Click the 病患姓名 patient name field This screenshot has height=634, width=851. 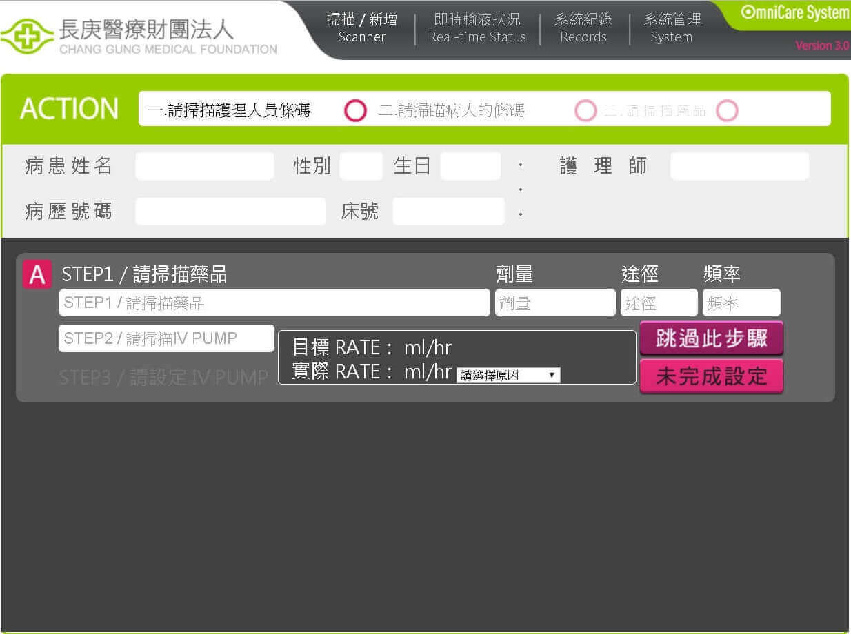[x=204, y=166]
